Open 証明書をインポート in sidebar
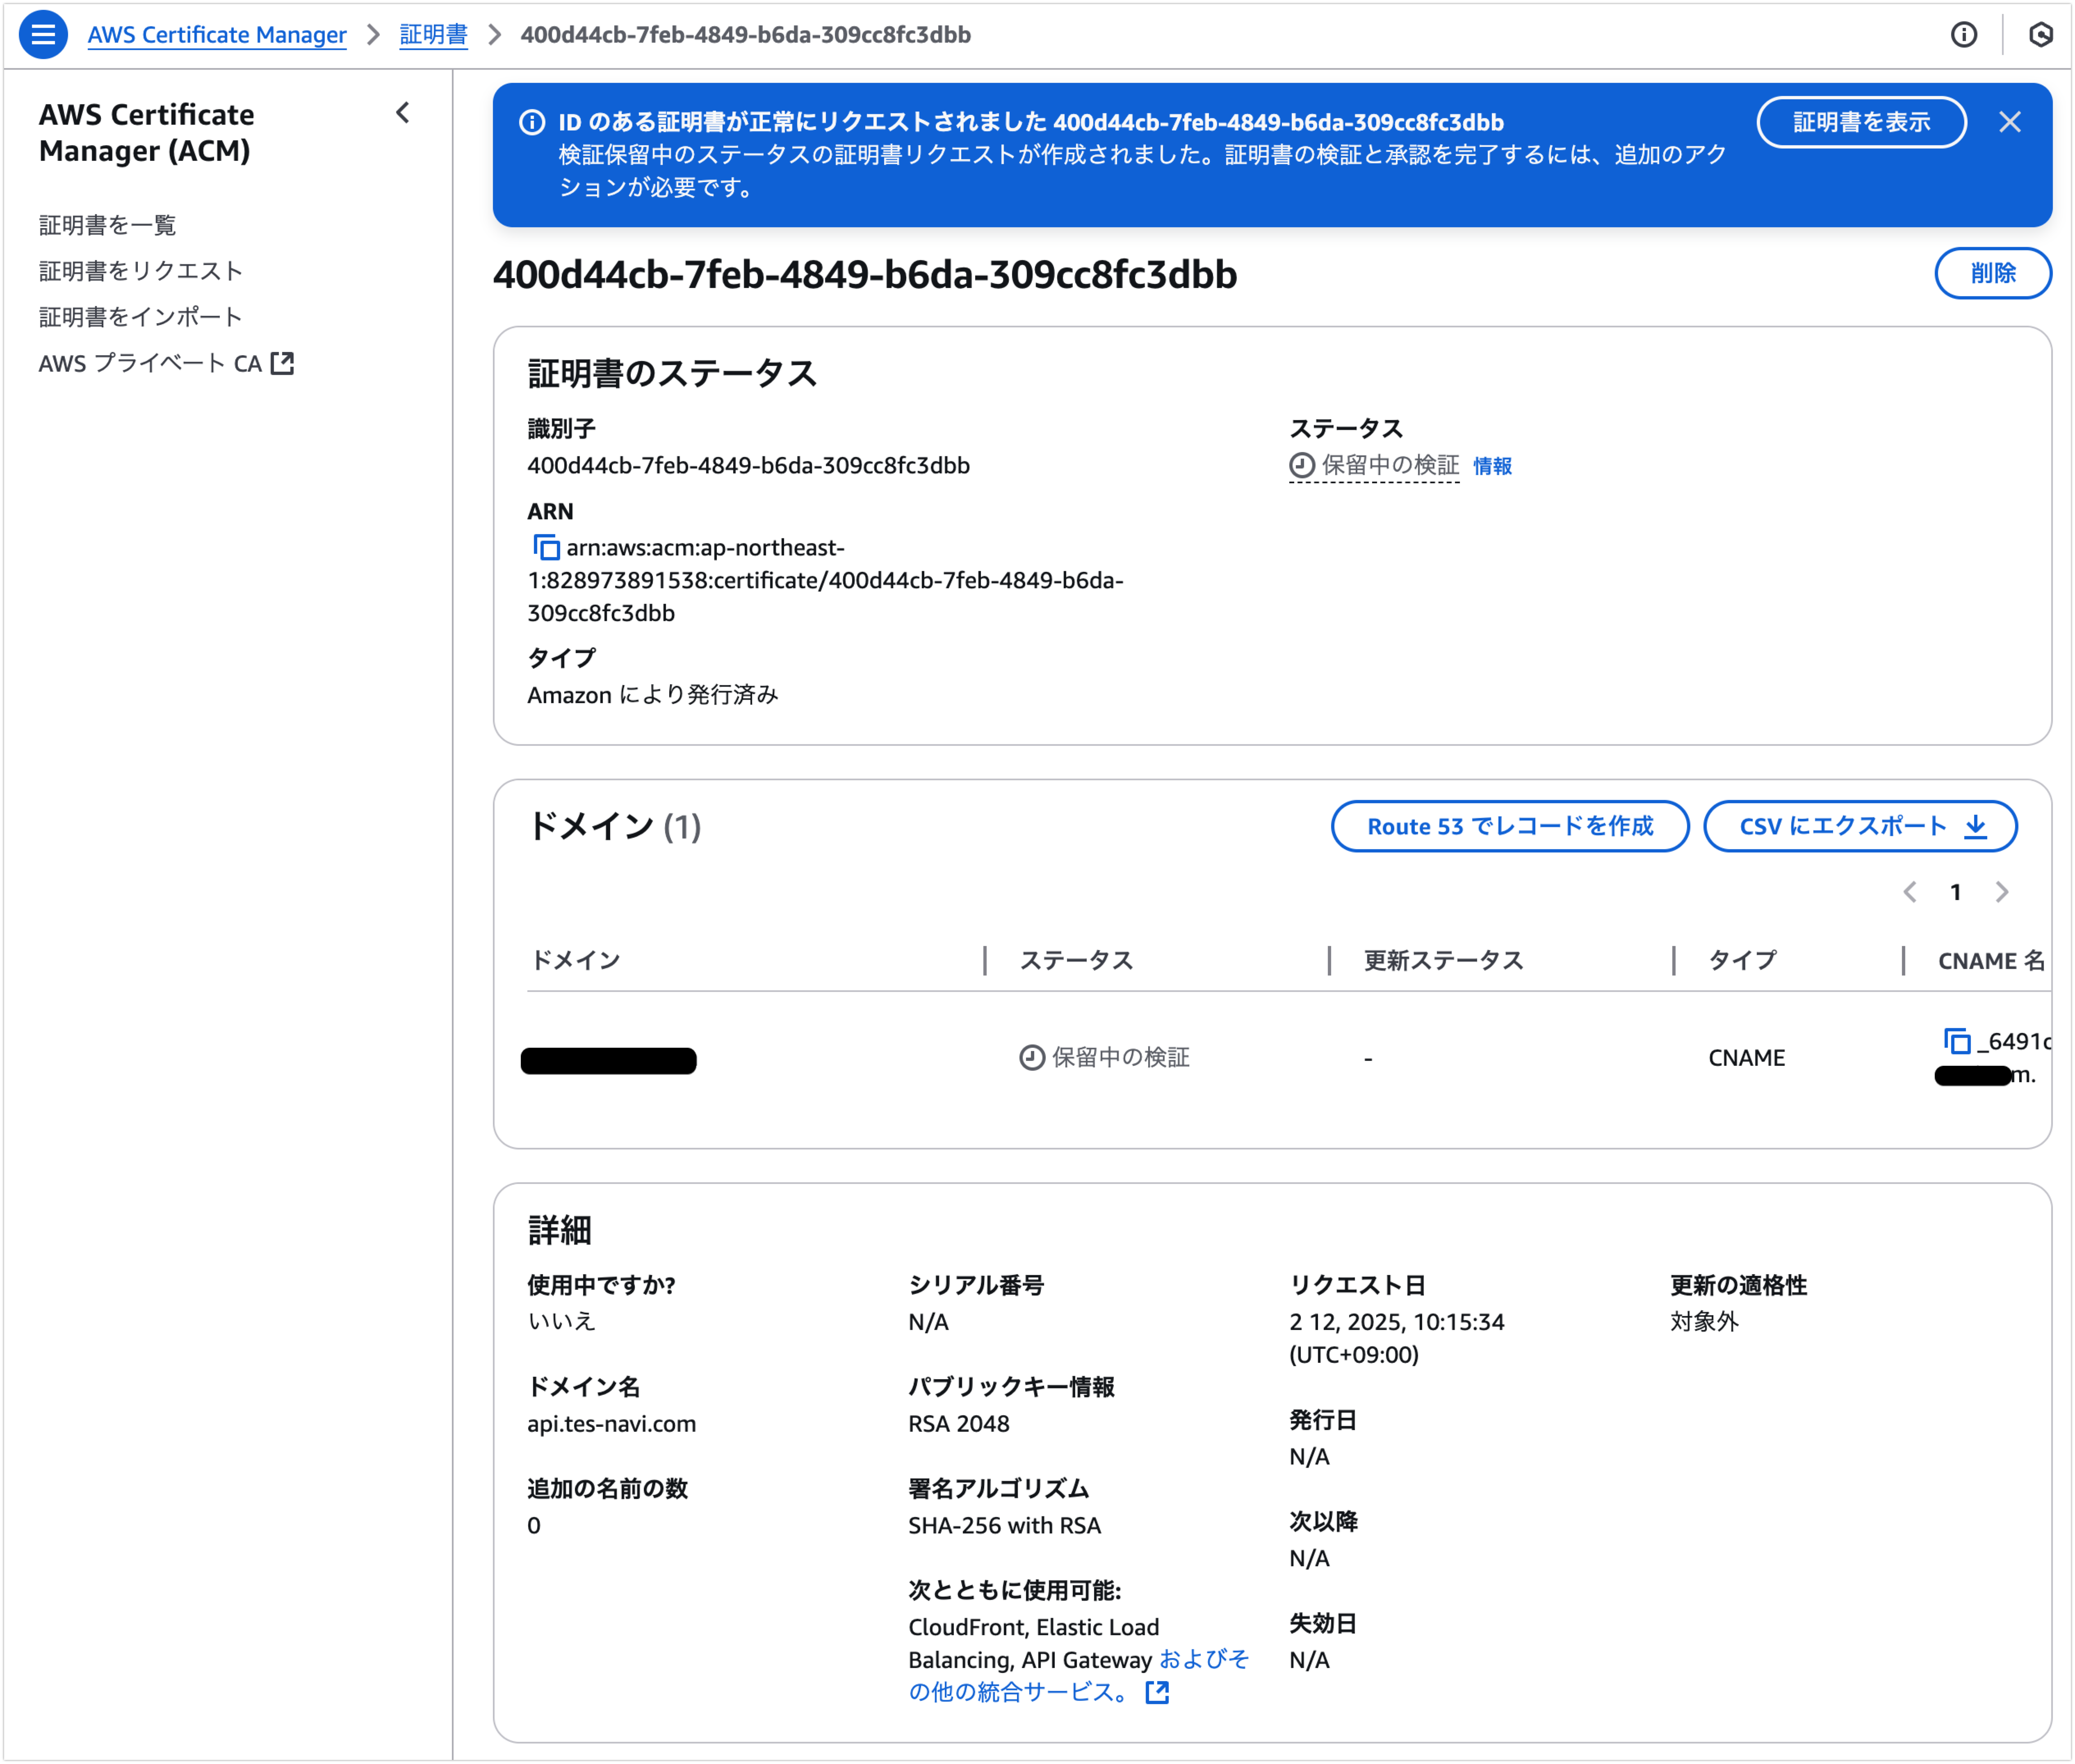The width and height of the screenshot is (2075, 1764). tap(141, 317)
